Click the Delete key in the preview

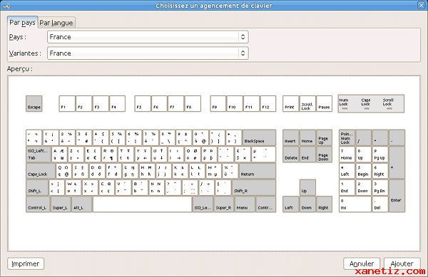pos(291,155)
